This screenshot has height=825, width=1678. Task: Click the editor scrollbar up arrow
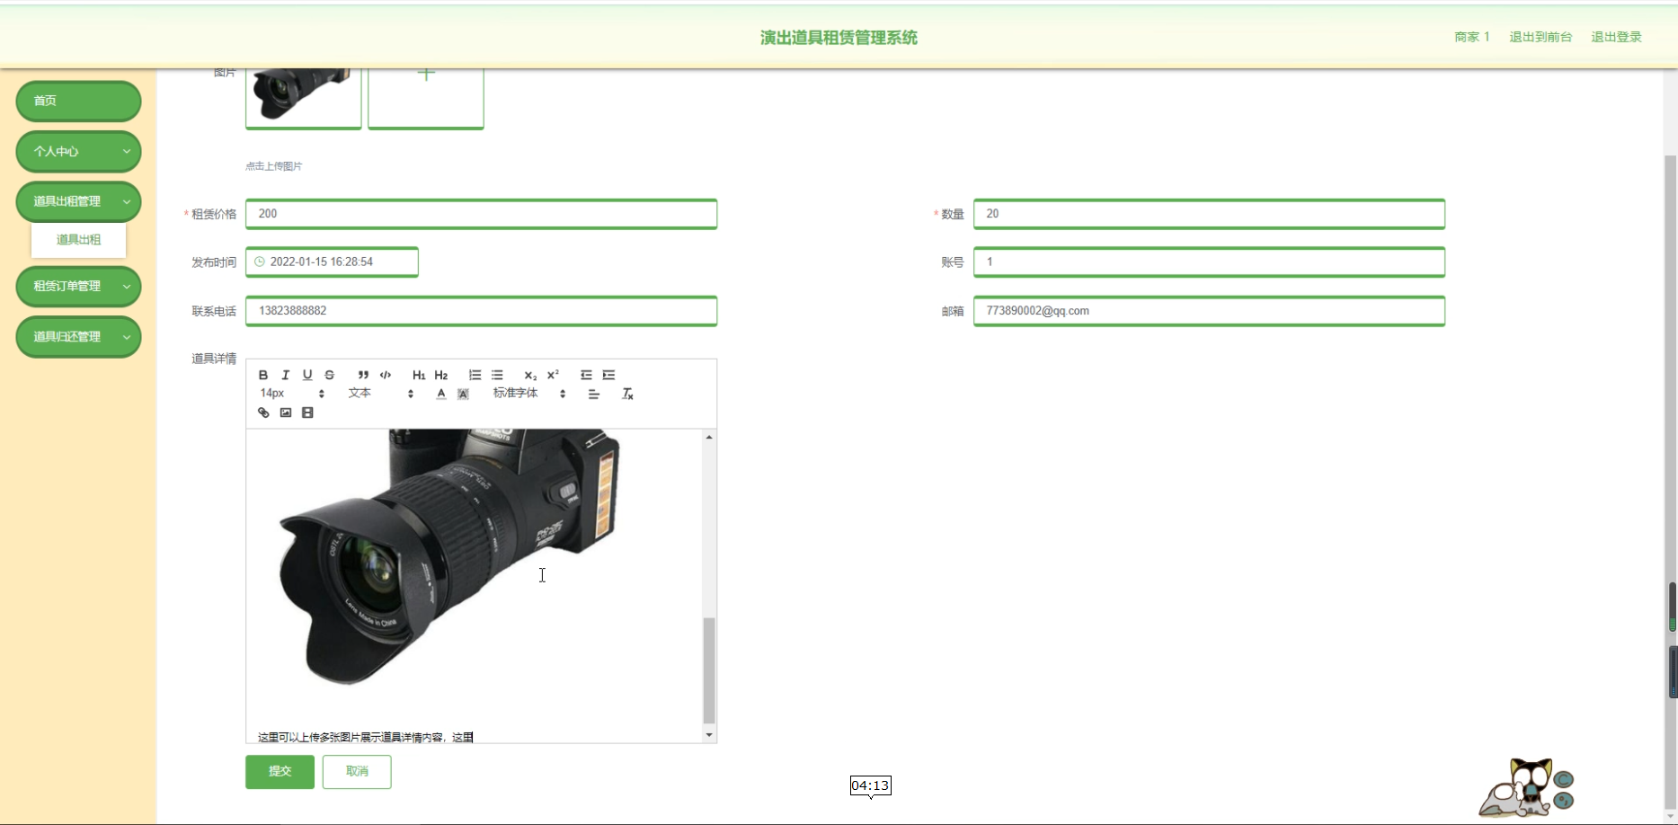click(709, 437)
